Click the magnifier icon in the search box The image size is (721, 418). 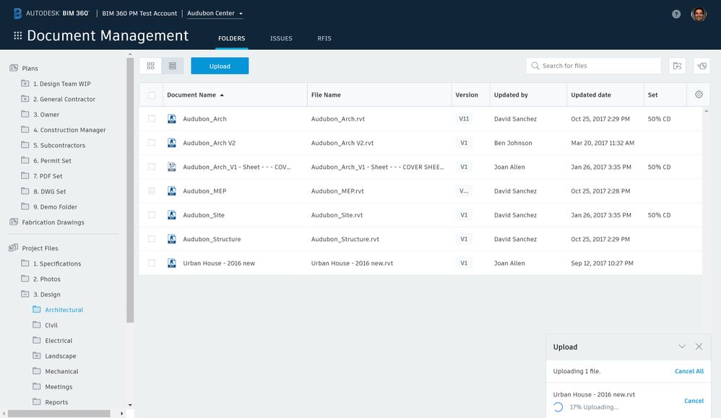(x=535, y=66)
